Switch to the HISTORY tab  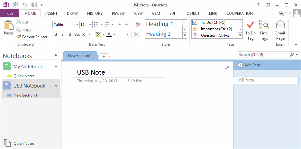pyautogui.click(x=95, y=14)
